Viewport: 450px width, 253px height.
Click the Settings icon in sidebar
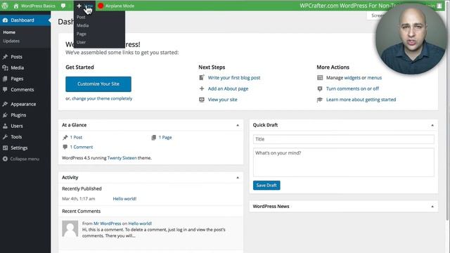tap(5, 148)
